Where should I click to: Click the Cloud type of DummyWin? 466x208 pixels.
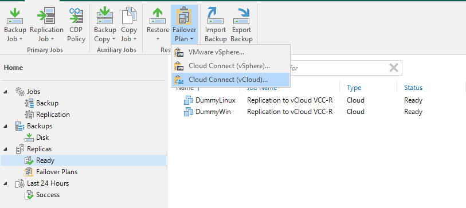coord(355,112)
